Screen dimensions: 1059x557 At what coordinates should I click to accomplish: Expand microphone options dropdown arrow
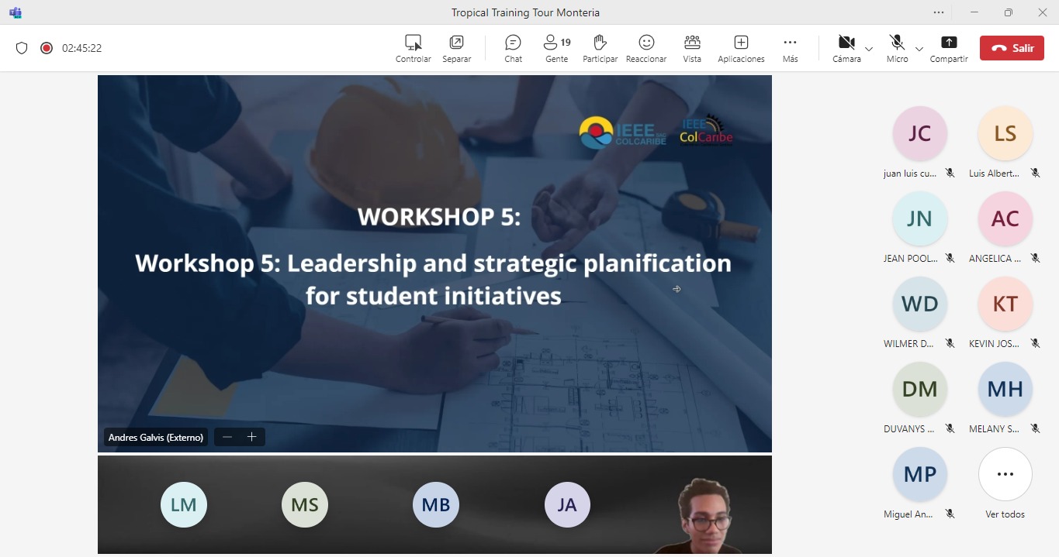(919, 49)
